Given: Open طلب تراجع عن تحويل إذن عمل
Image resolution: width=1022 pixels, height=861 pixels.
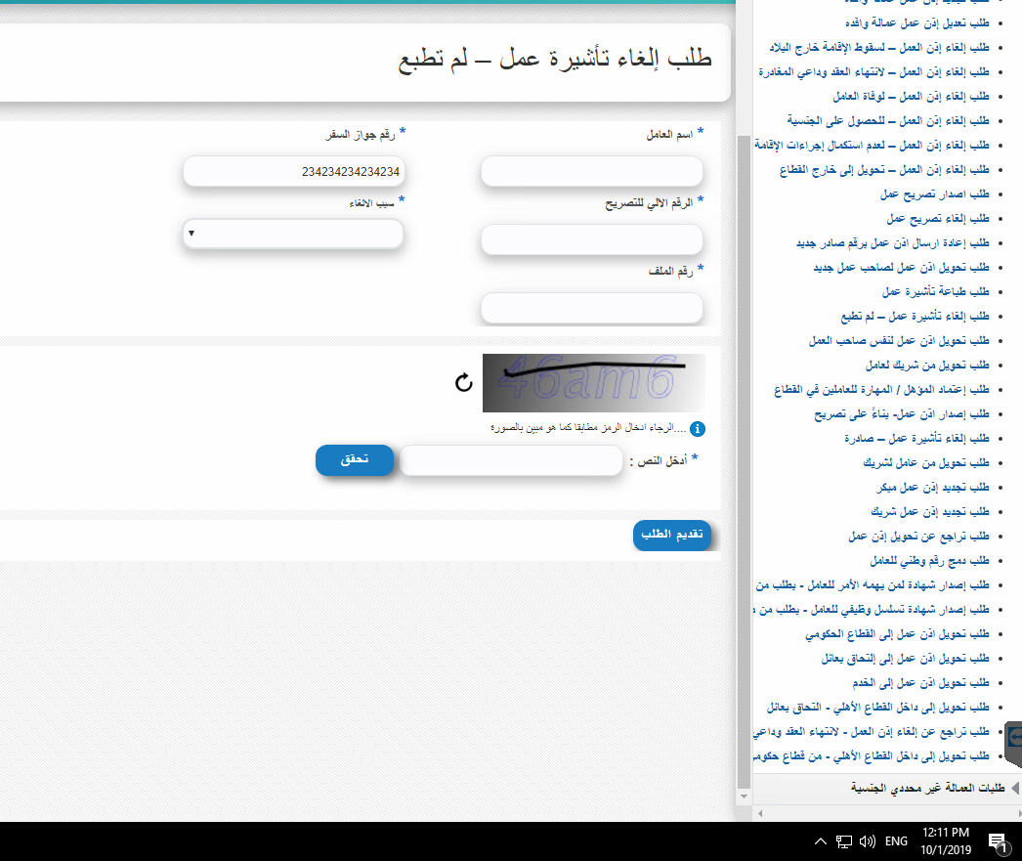Looking at the screenshot, I should click(919, 537).
